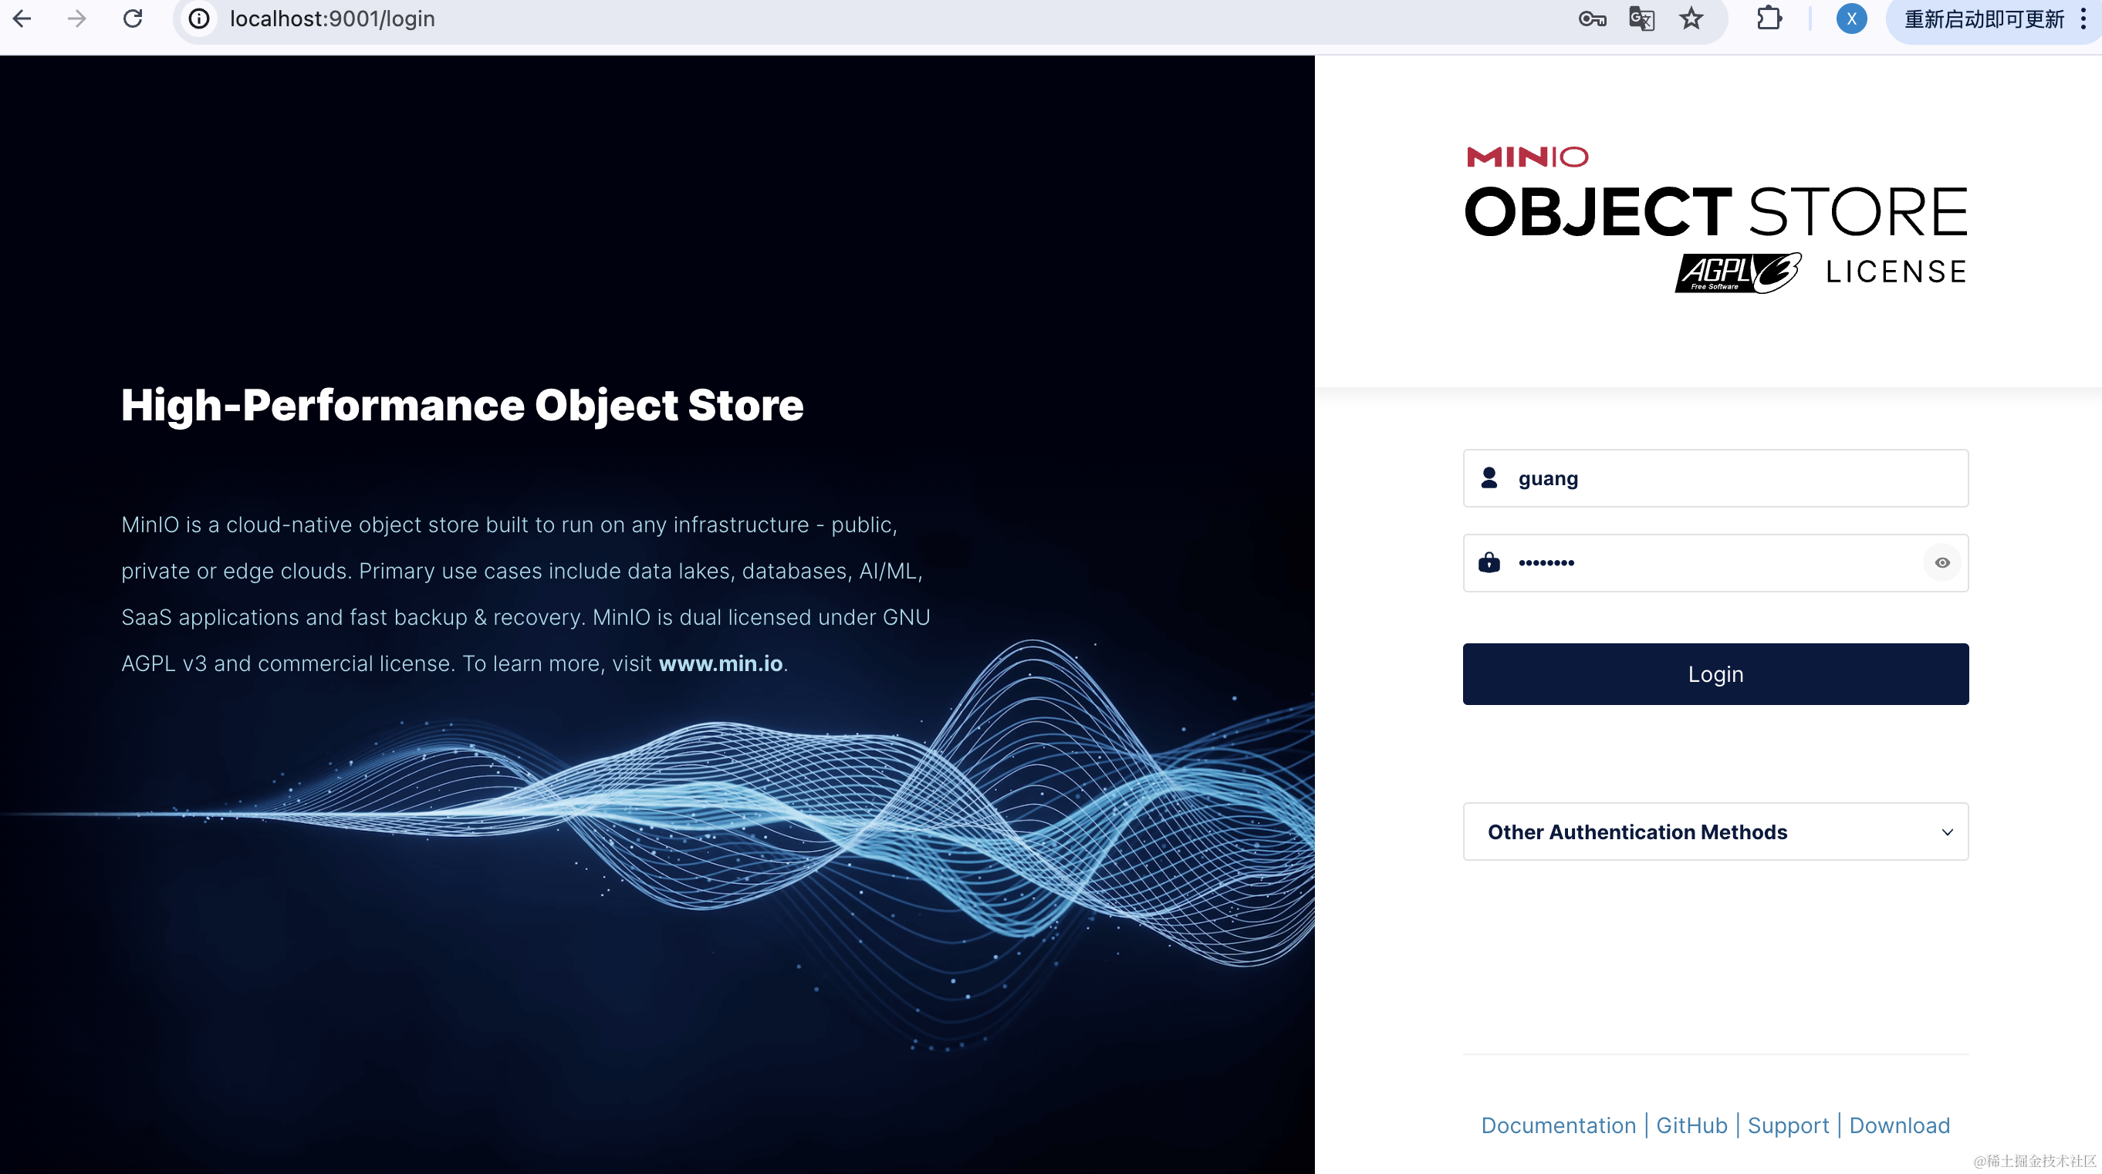Click the browser back arrow
Image resolution: width=2102 pixels, height=1174 pixels.
pos(22,19)
